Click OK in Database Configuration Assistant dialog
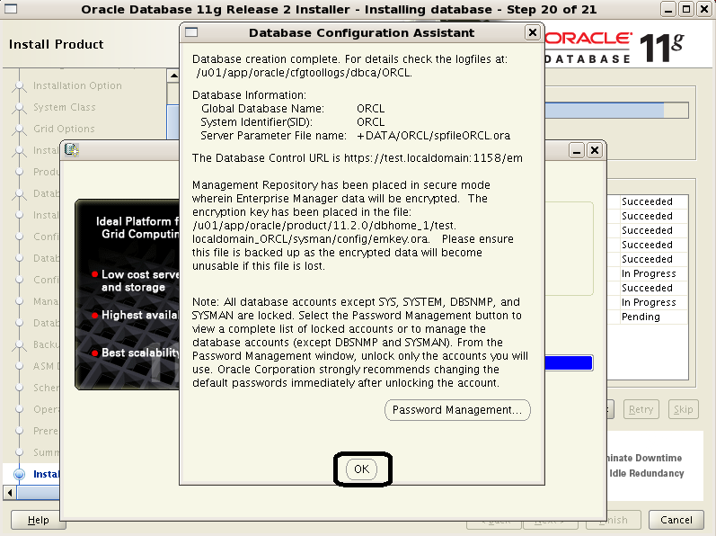Screen dimensions: 716x536 (x=361, y=469)
